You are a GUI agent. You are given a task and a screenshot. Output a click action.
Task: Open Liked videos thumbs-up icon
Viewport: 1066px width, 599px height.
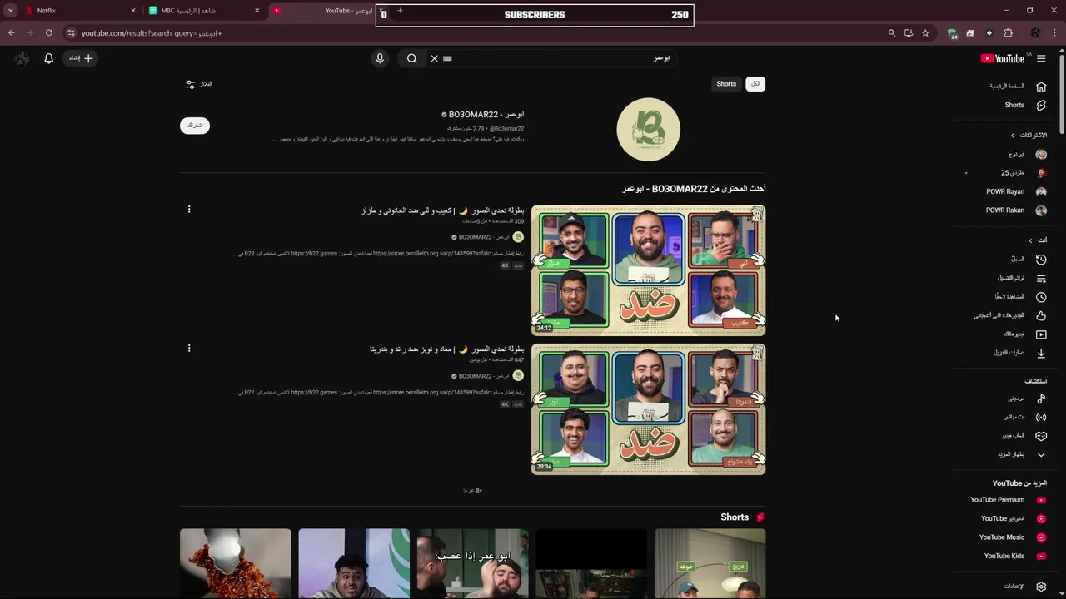(x=1041, y=315)
